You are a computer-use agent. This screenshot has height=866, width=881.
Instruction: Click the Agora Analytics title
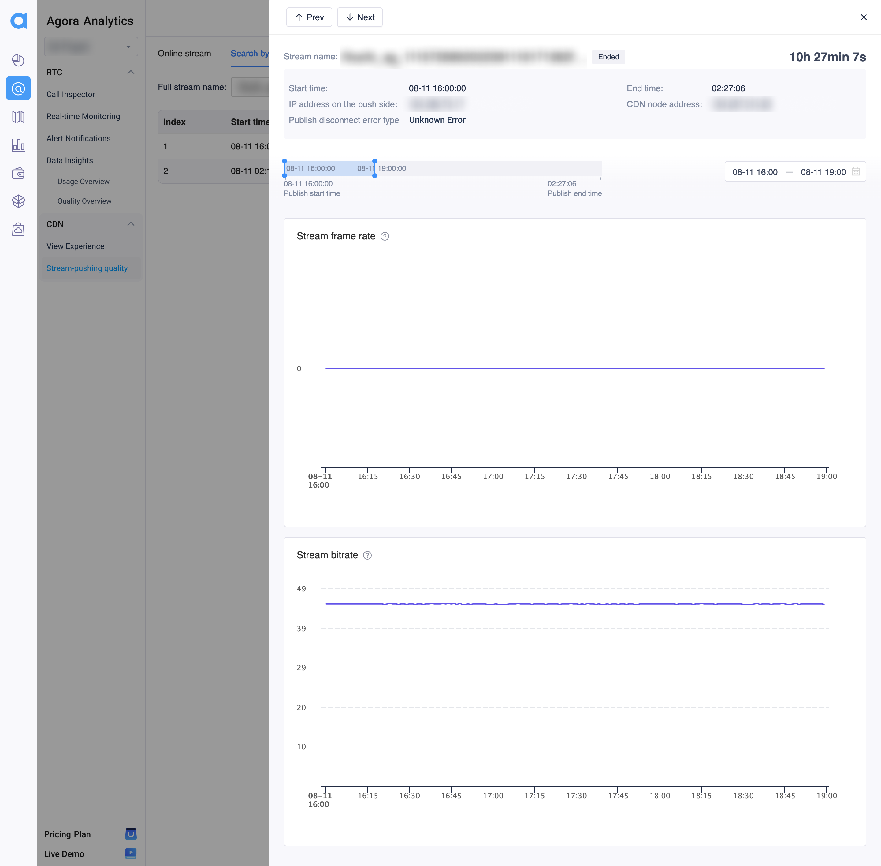[90, 21]
